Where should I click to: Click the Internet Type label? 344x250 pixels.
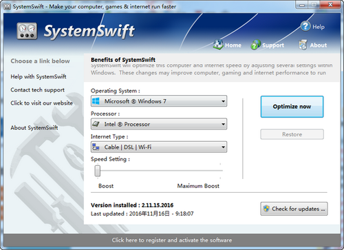click(109, 137)
